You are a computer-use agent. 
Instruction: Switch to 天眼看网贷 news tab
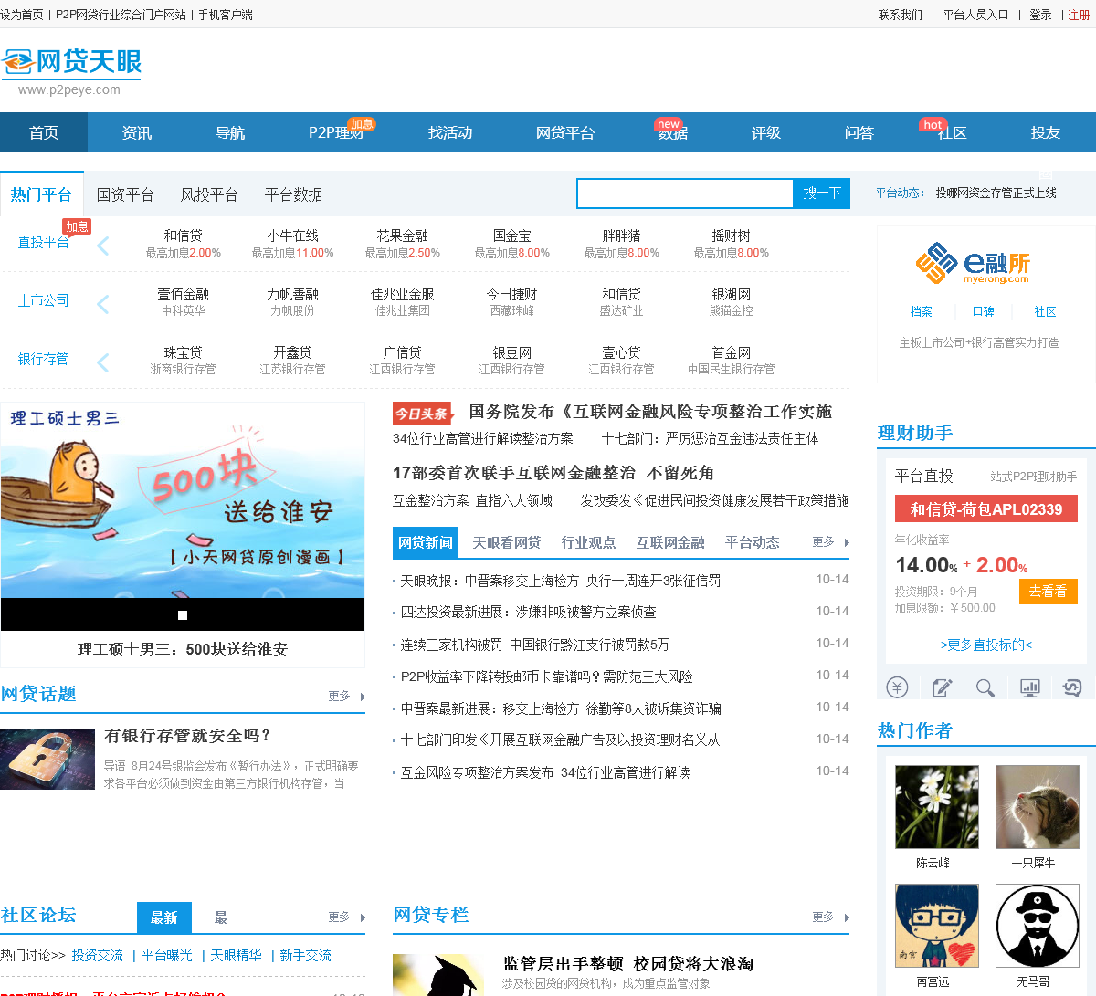click(x=507, y=542)
